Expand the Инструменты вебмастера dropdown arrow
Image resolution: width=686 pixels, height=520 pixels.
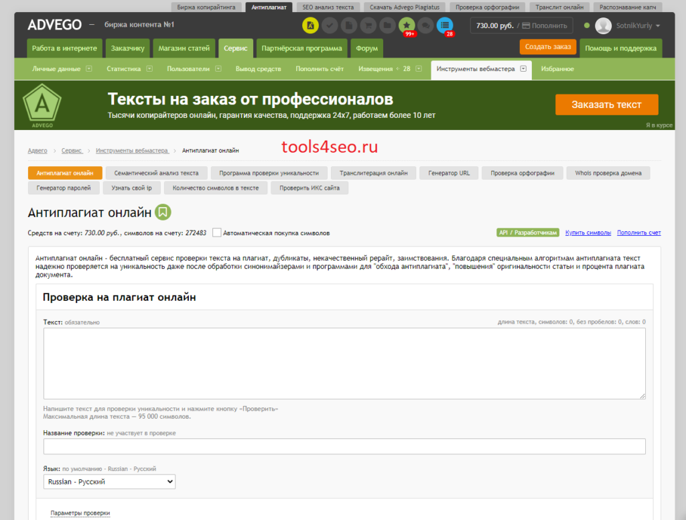[x=523, y=69]
